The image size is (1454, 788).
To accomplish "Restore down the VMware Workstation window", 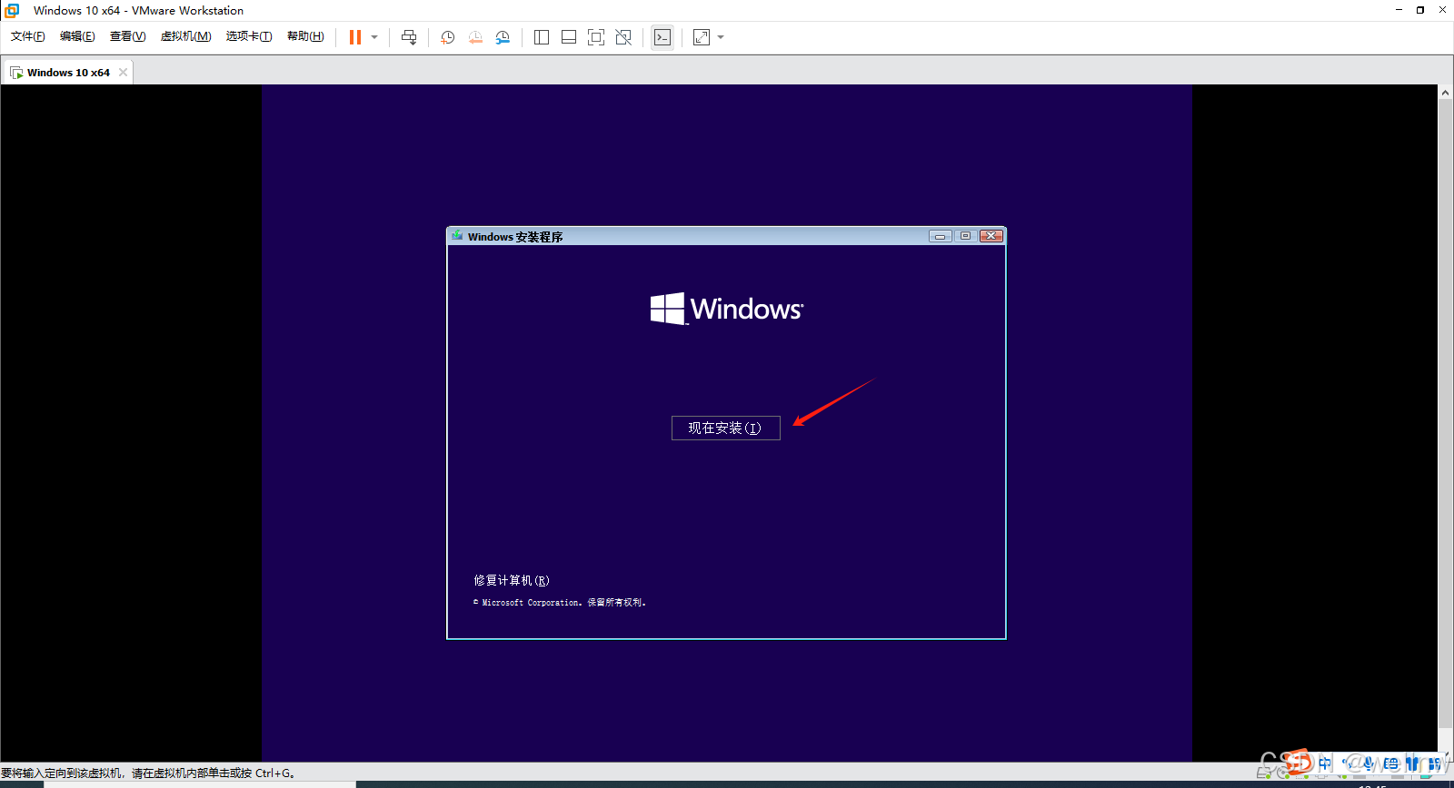I will click(1420, 10).
